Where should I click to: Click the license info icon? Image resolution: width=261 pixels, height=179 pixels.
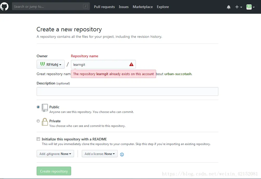click(122, 154)
